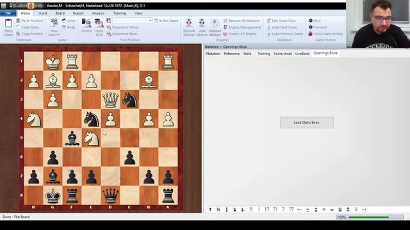
Task: Go Back in game history
Action: coord(315,20)
